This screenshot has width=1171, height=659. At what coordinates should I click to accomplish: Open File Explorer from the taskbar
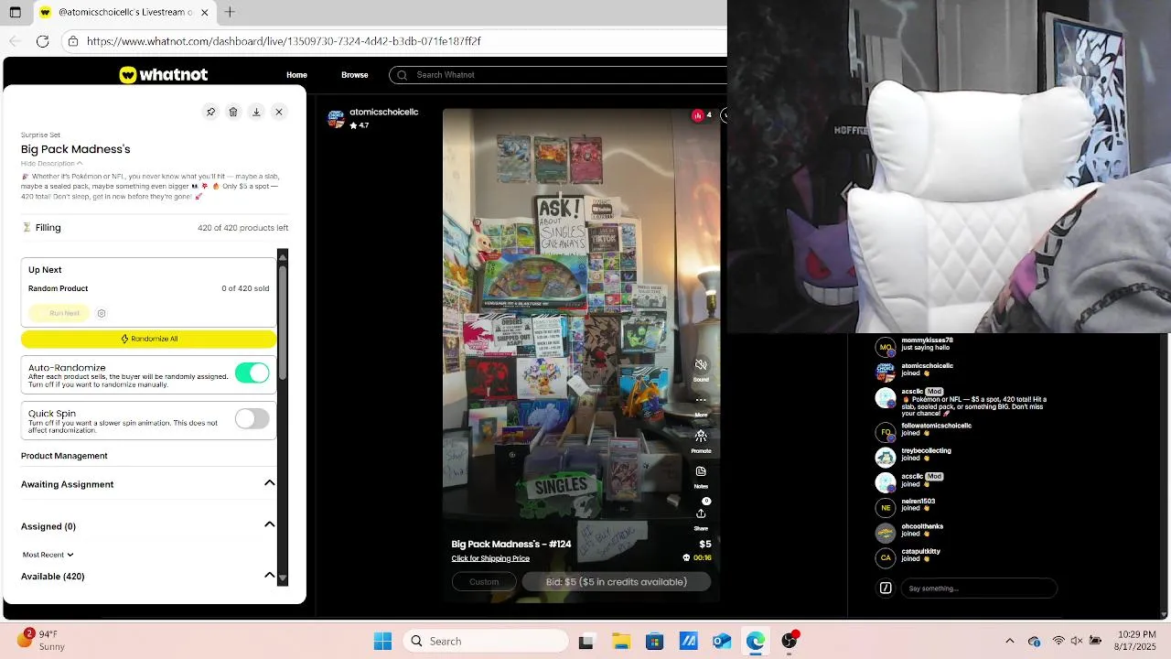pos(621,642)
